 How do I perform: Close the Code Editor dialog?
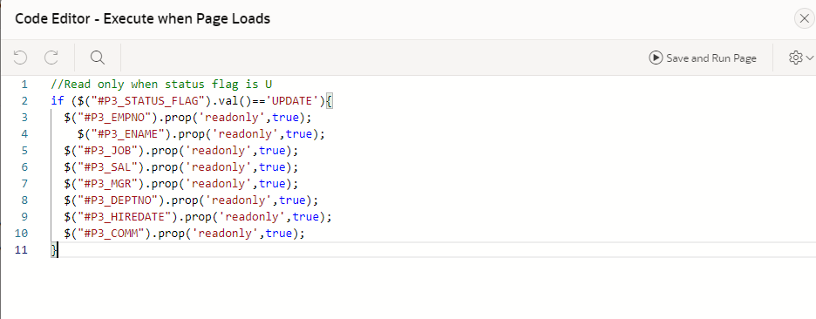[805, 19]
